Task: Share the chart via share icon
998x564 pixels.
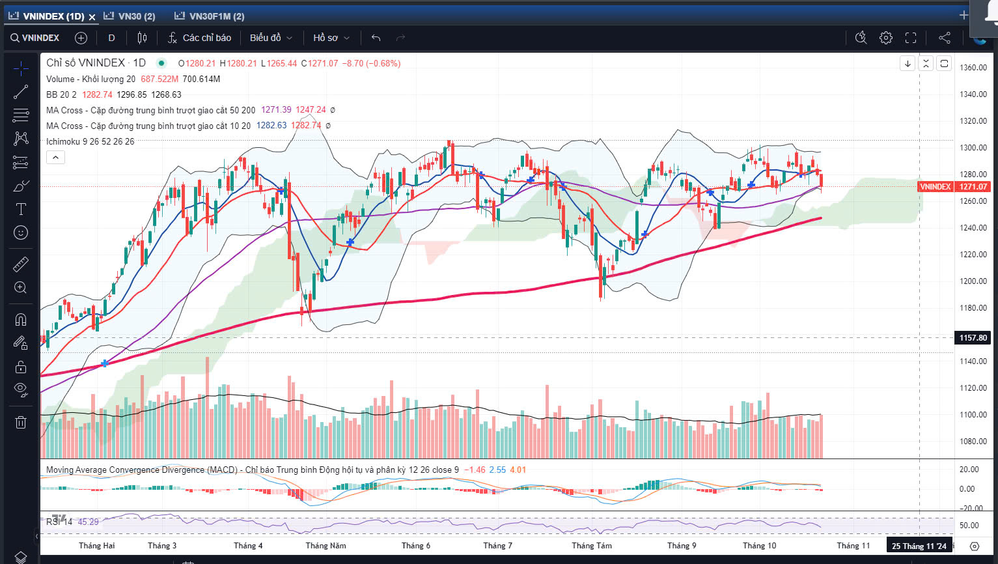Action: [x=945, y=38]
